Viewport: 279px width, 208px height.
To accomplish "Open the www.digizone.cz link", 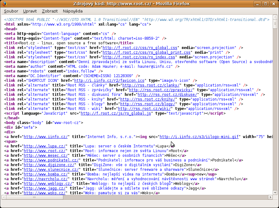I will [x=49, y=165].
